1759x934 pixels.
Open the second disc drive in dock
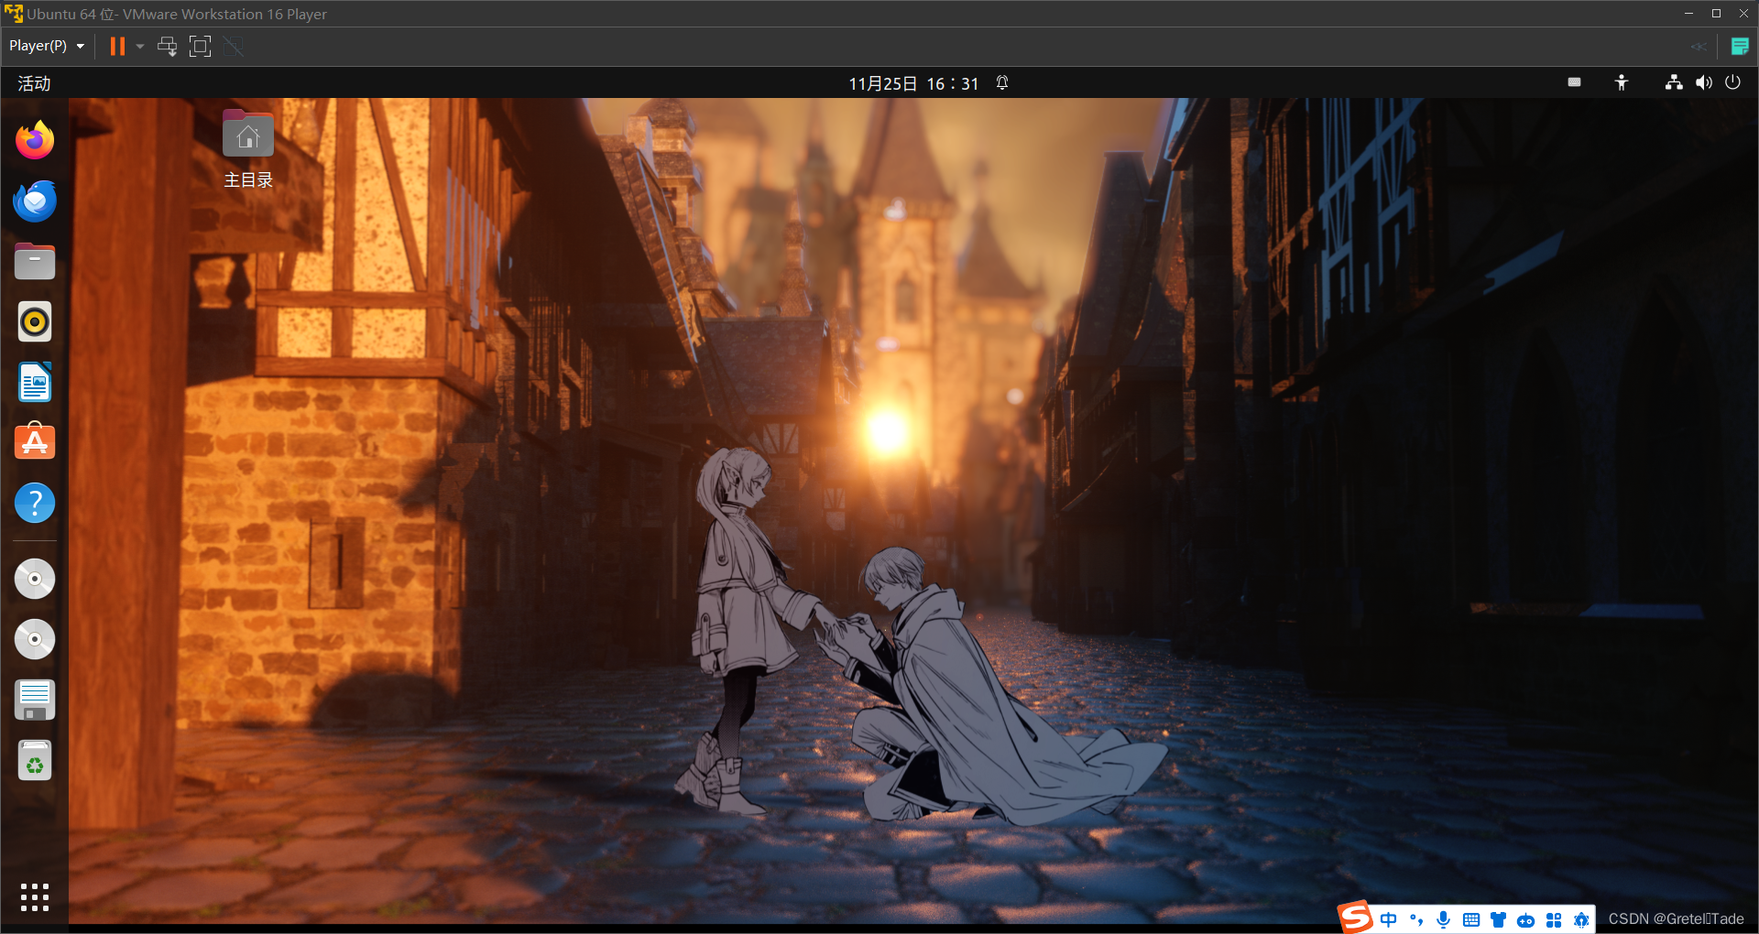35,639
